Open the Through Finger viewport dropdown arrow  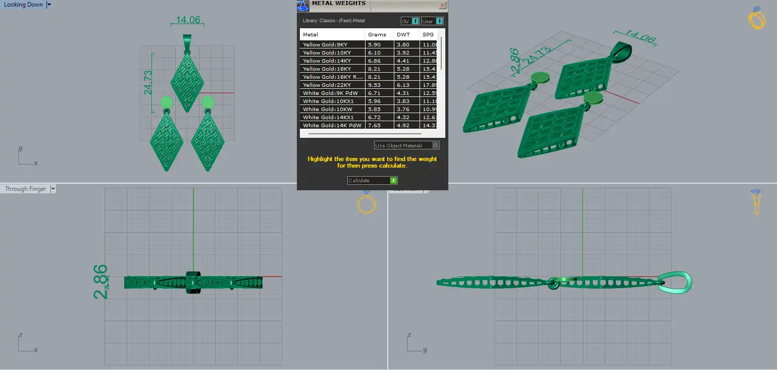coord(53,189)
